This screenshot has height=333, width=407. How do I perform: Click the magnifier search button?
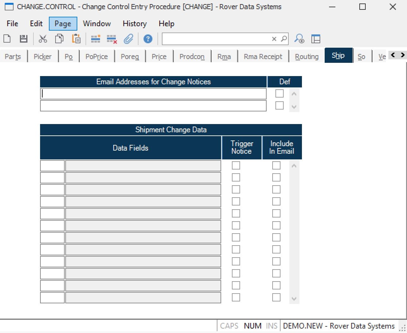click(x=284, y=39)
